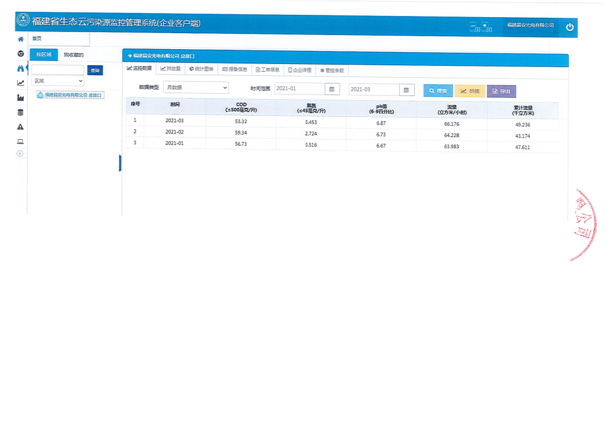Click the warning triangle sidebar icon
Image resolution: width=614 pixels, height=434 pixels.
[21, 127]
